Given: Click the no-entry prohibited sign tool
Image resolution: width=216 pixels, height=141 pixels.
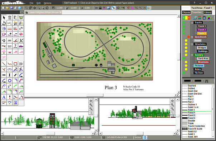Looking at the screenshot, I should pos(21,34).
